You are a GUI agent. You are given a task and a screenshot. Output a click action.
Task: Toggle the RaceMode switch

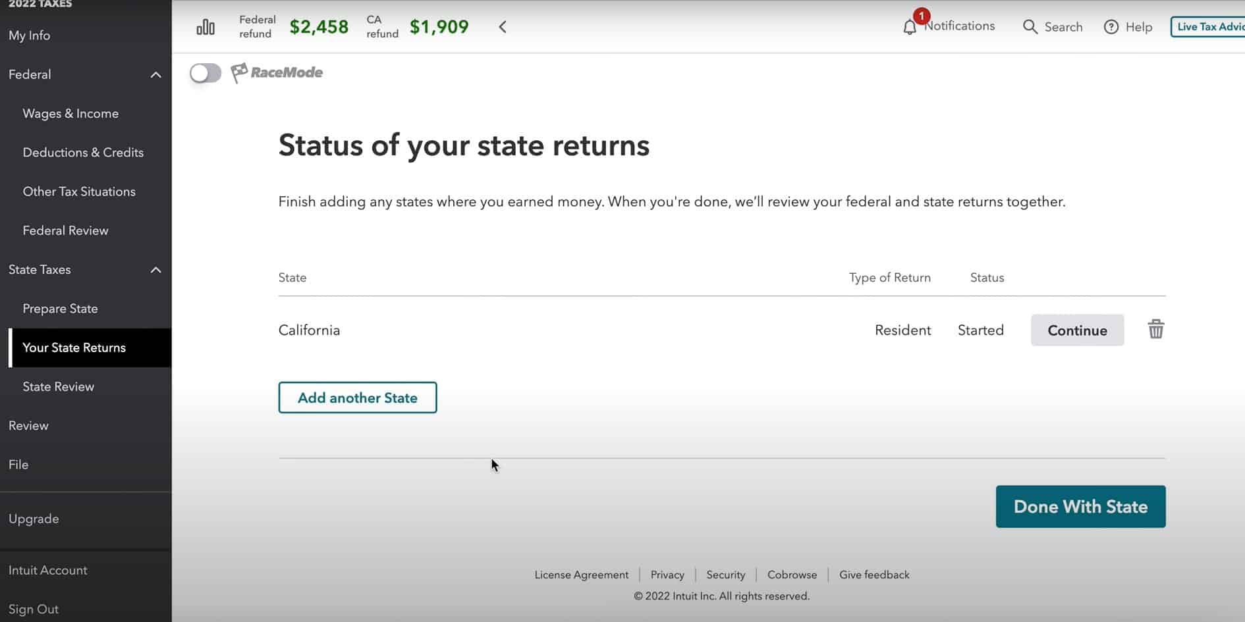coord(206,73)
